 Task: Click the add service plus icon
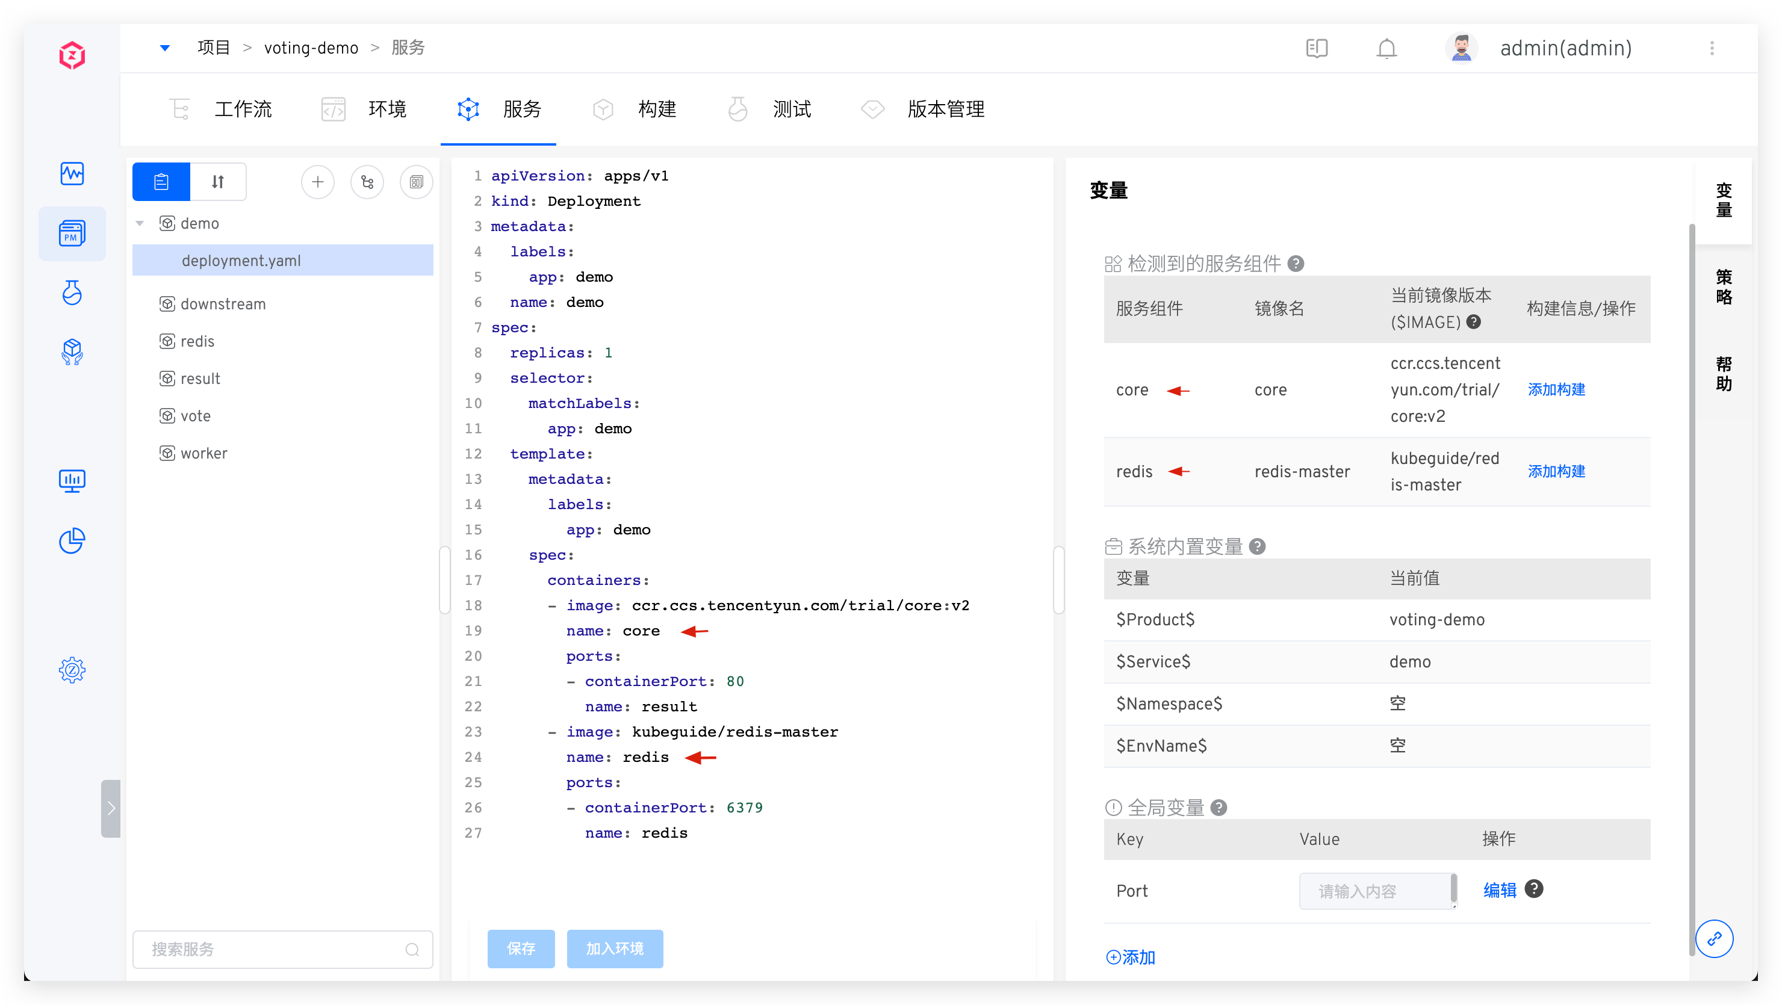[x=317, y=182]
